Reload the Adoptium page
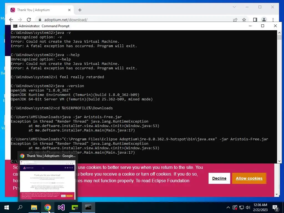The height and width of the screenshot is (213, 284). [29, 20]
